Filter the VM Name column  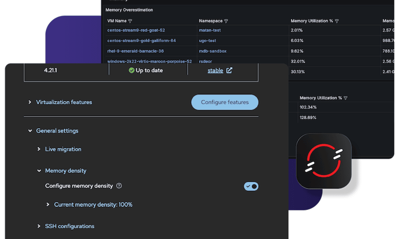click(x=130, y=21)
